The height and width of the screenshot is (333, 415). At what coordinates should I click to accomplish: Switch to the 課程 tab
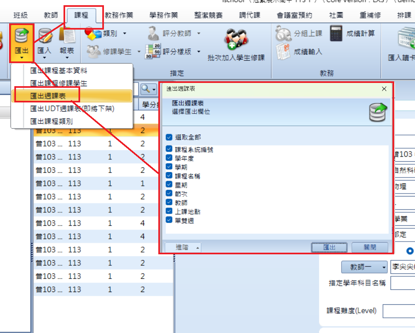pyautogui.click(x=81, y=15)
